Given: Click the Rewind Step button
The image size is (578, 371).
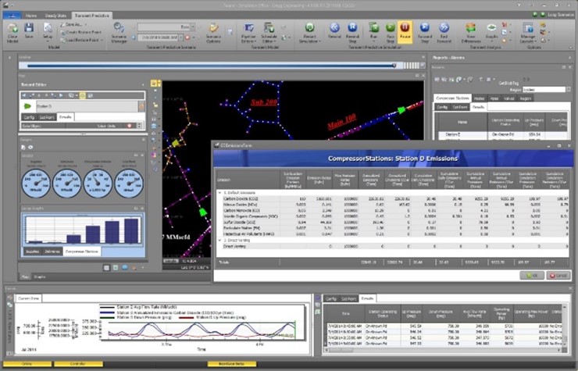Looking at the screenshot, I should click(352, 33).
